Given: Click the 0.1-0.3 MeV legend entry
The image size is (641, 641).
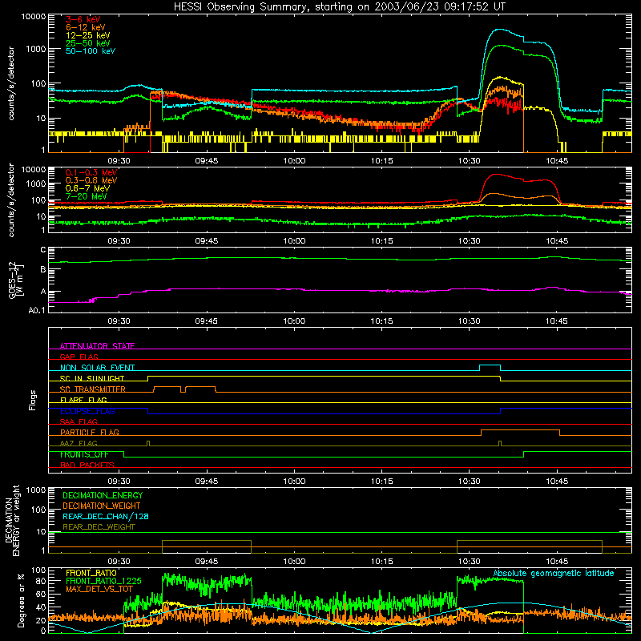Looking at the screenshot, I should click(x=91, y=172).
